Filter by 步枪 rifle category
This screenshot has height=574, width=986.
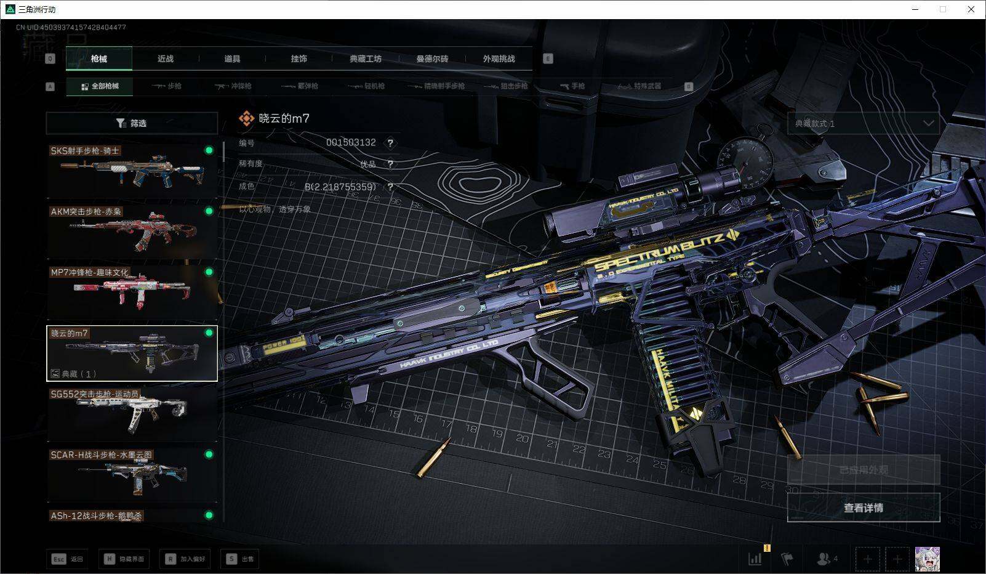(x=167, y=86)
